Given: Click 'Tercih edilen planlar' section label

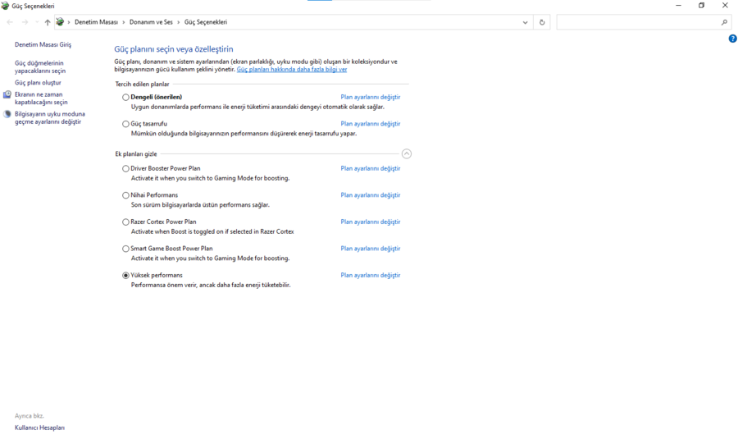Looking at the screenshot, I should click(x=142, y=85).
